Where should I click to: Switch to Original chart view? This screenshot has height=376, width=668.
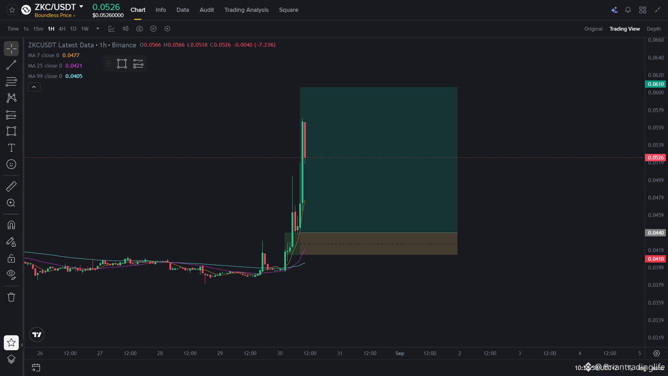pos(593,29)
